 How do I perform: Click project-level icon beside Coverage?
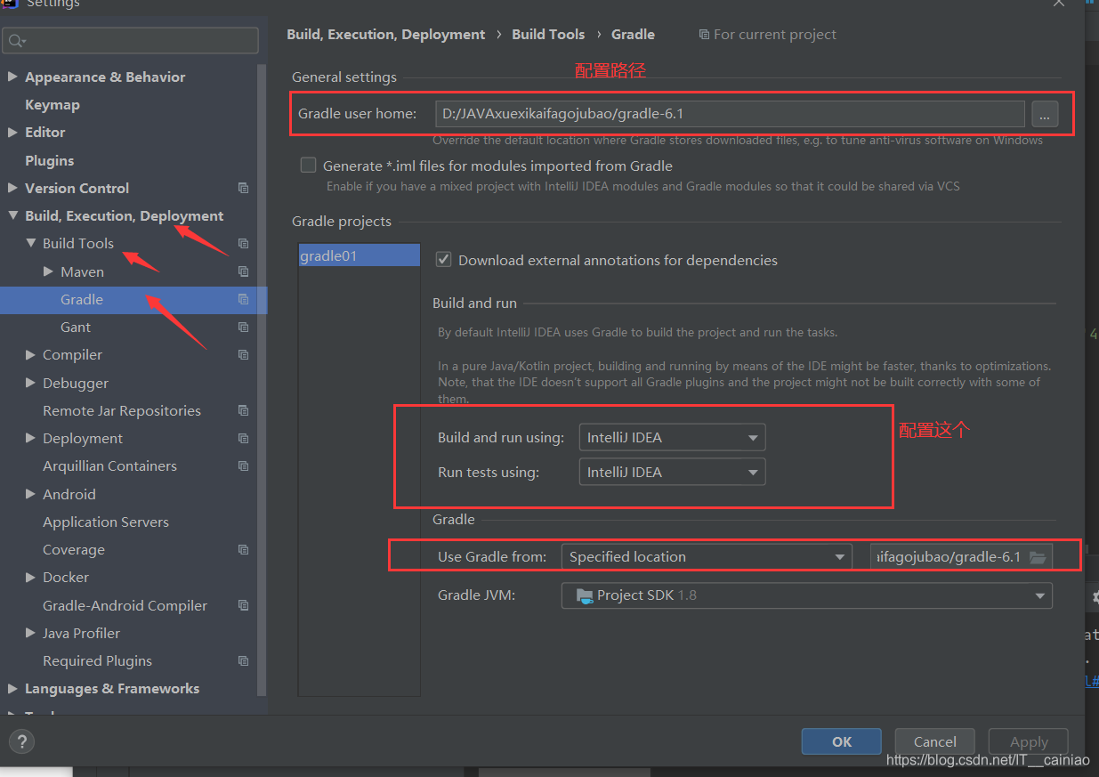[243, 549]
